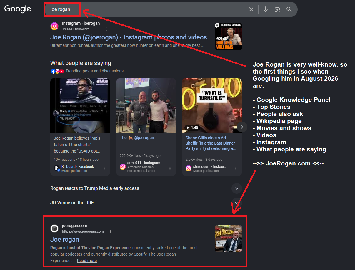Click '19.6M+ followers' text
Viewport: 355px width, 270px height.
coord(76,29)
